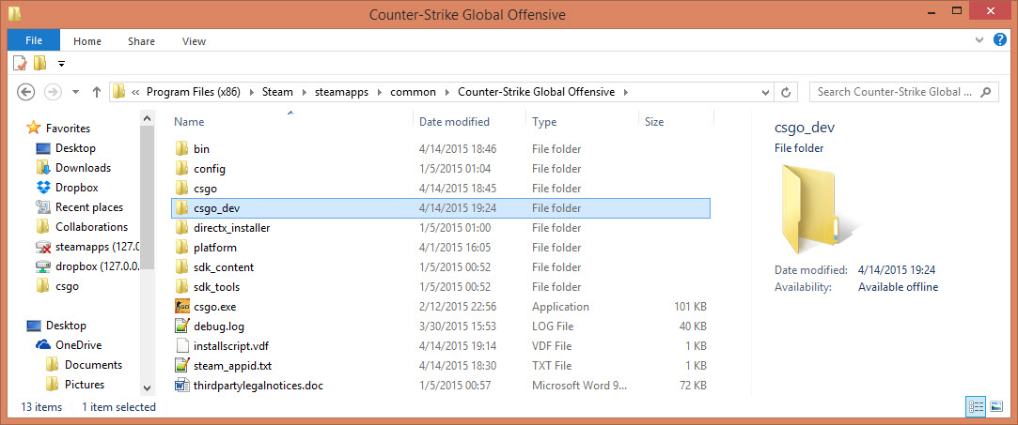The width and height of the screenshot is (1018, 425).
Task: Click the Properties quick access icon
Action: [x=20, y=63]
